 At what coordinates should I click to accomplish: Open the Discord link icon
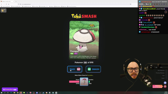click(x=165, y=83)
